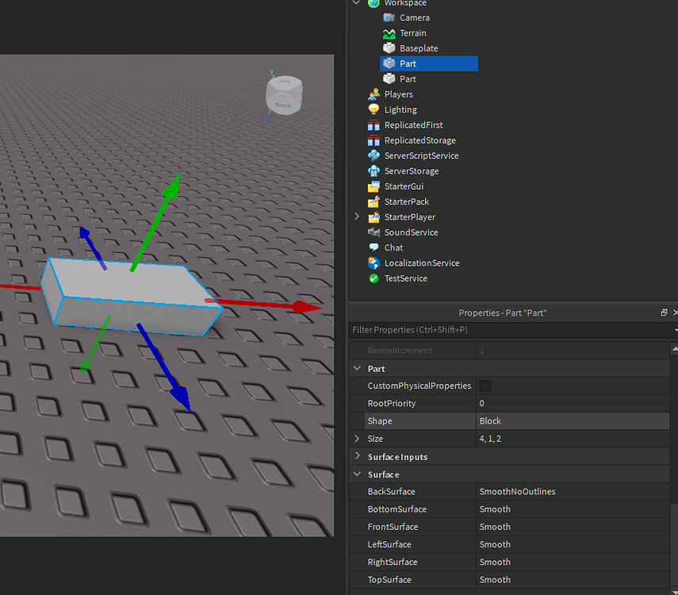The image size is (678, 595).
Task: Change BackSurface from SmoothNoOutlines
Action: (573, 491)
